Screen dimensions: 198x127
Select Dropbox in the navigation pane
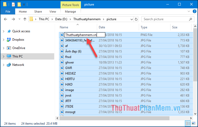tap(18, 40)
